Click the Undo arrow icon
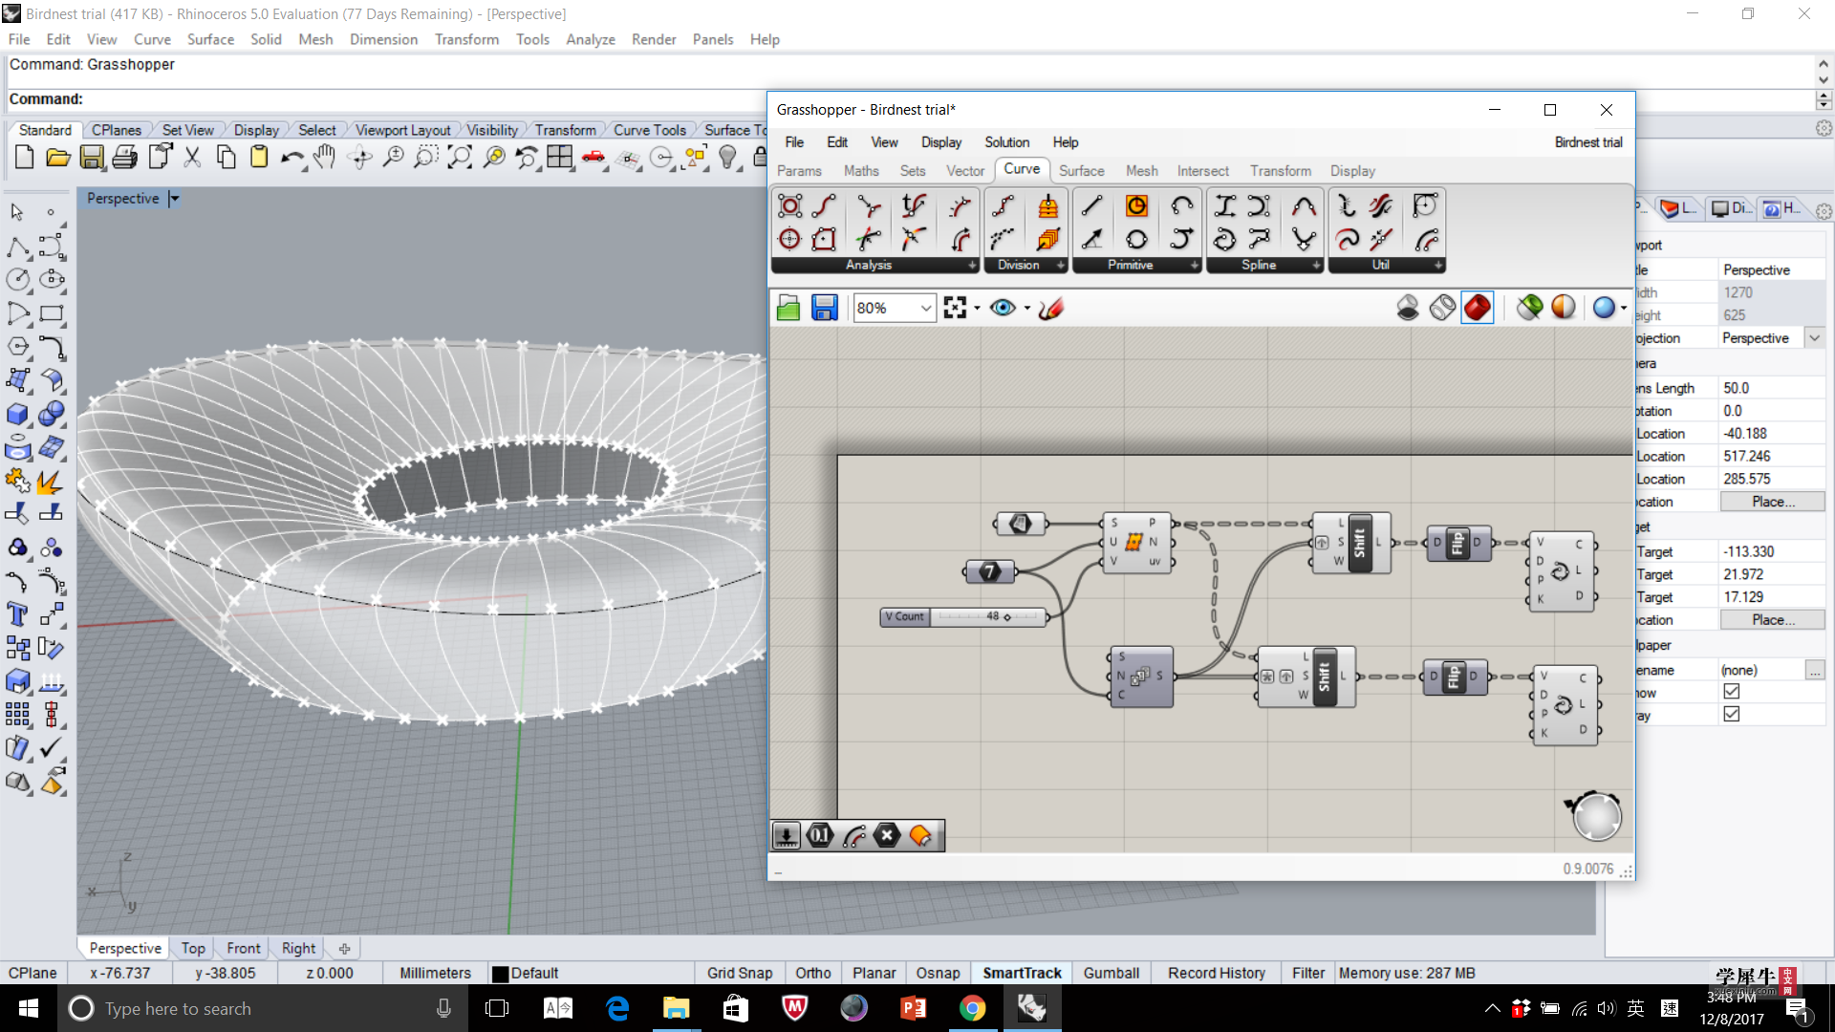Viewport: 1835px width, 1032px height. coord(292,158)
